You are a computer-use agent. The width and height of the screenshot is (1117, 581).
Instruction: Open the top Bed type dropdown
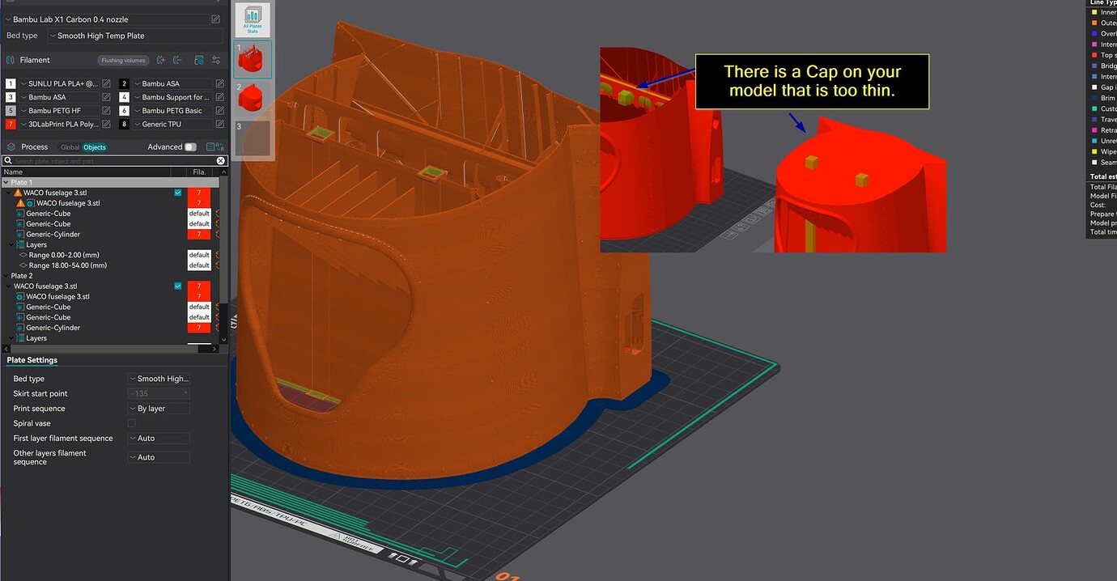tap(135, 36)
